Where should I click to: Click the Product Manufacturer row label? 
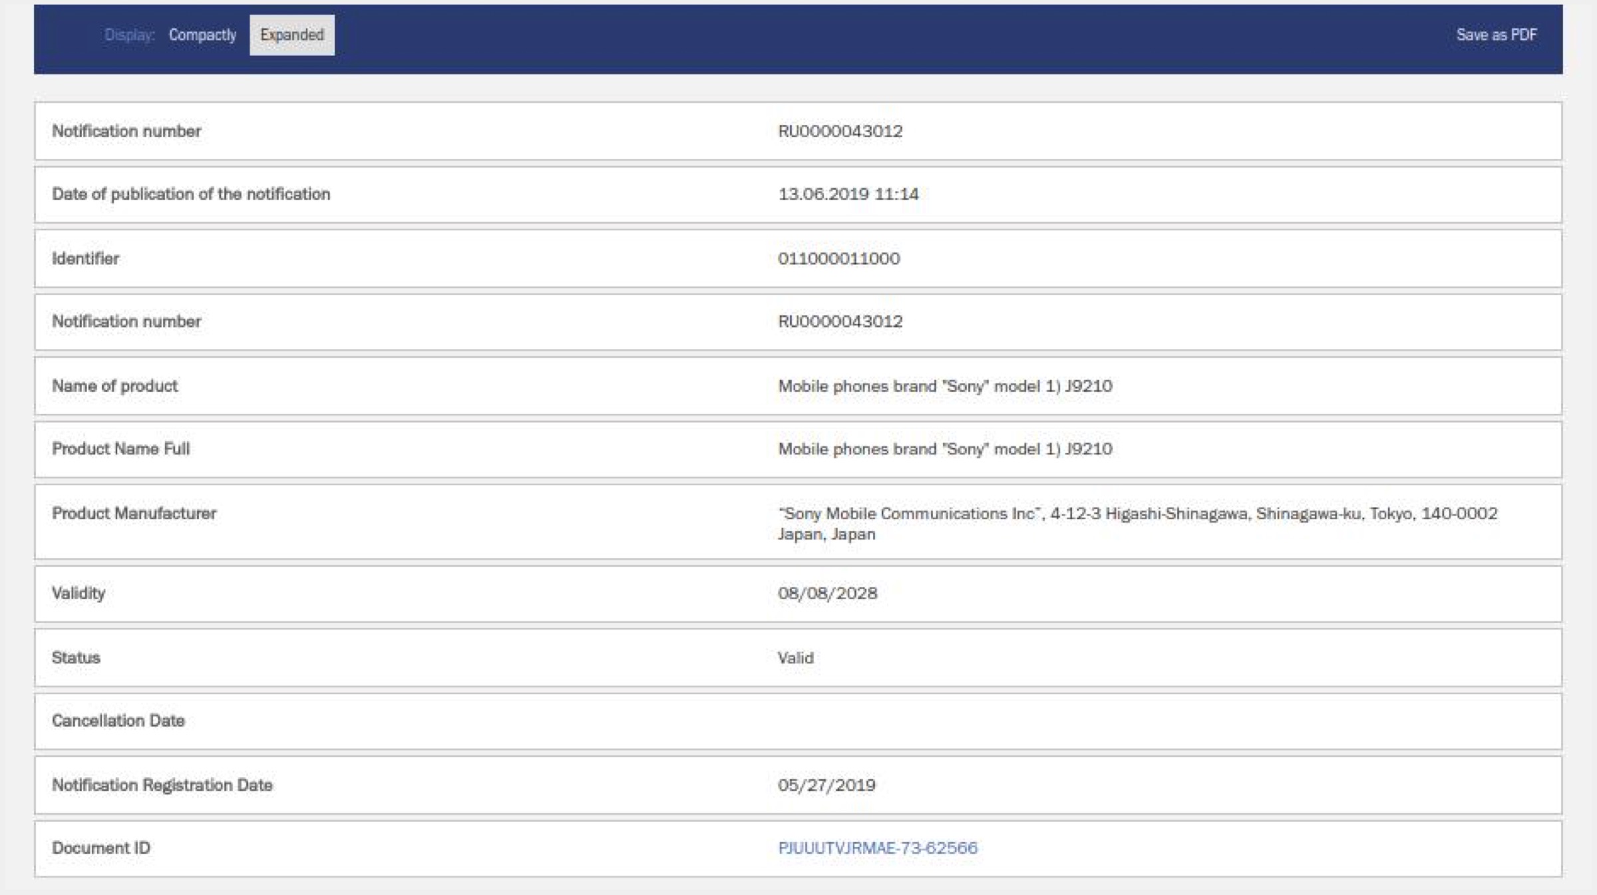134,513
